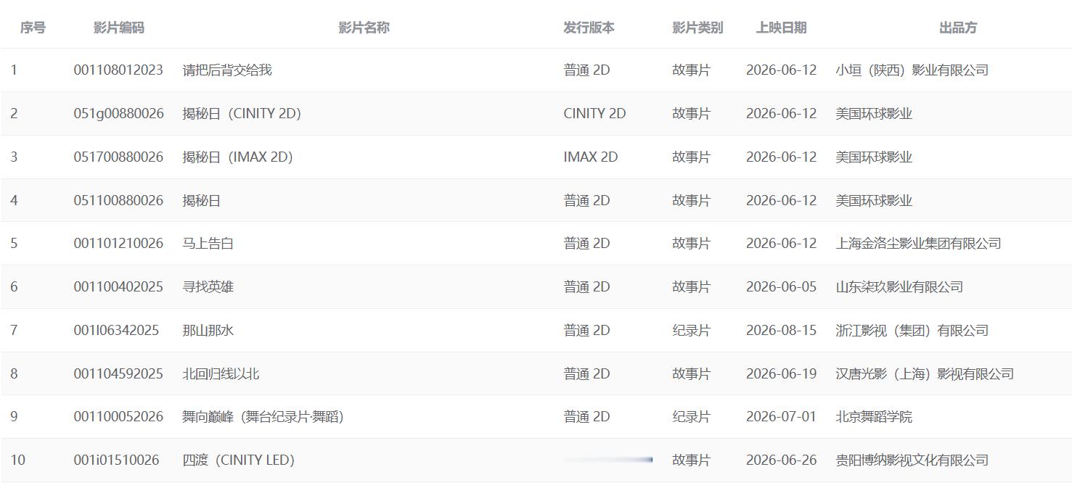Click 故事片 category for 寻找英雄
The width and height of the screenshot is (1072, 488).
(691, 287)
